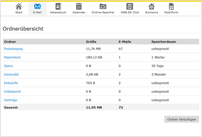This screenshot has height=137, width=202.
Task: Click the Speicherdauer column header
Action: point(164,42)
